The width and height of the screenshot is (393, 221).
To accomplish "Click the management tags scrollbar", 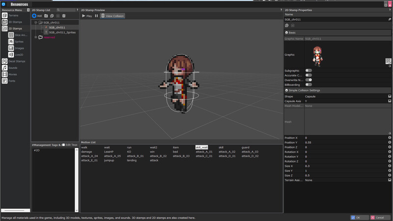I will click(77, 180).
